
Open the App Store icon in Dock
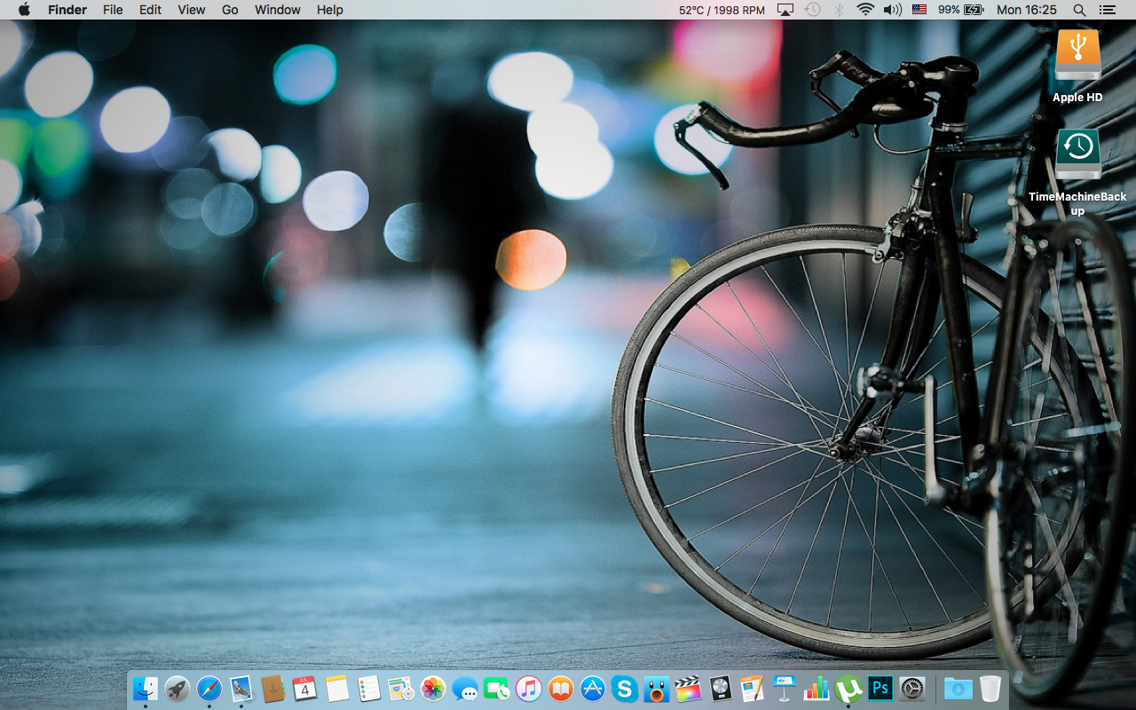click(593, 688)
